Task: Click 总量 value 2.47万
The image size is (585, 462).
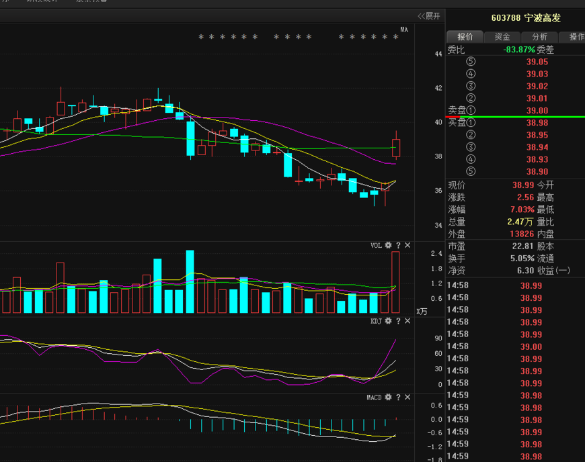Action: (520, 222)
